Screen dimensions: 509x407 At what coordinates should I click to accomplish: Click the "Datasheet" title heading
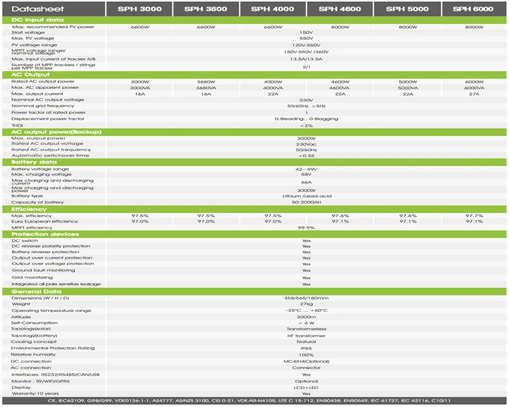point(38,9)
